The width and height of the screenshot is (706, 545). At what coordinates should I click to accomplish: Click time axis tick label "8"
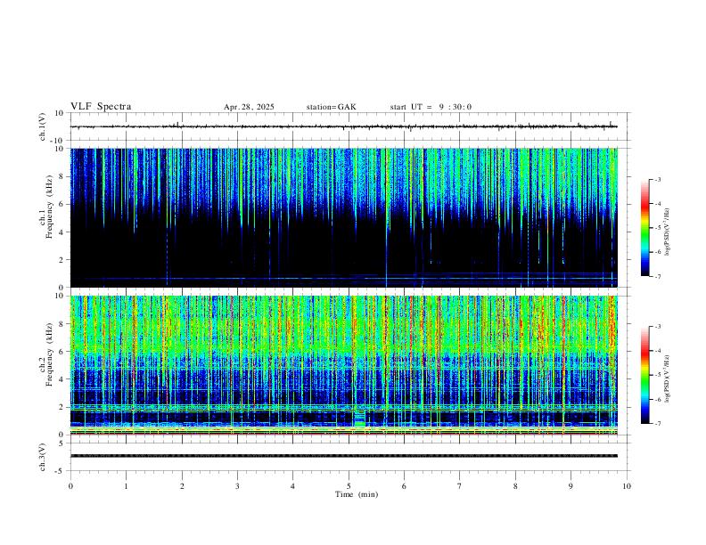515,486
